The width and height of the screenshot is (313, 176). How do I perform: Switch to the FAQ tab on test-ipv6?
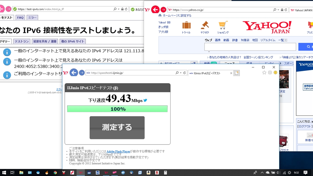(20, 17)
